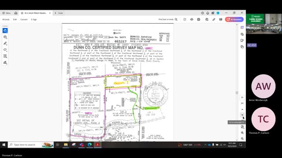This screenshot has height=158, width=282.
Task: Open Task View on the taskbar
Action: tap(58, 145)
